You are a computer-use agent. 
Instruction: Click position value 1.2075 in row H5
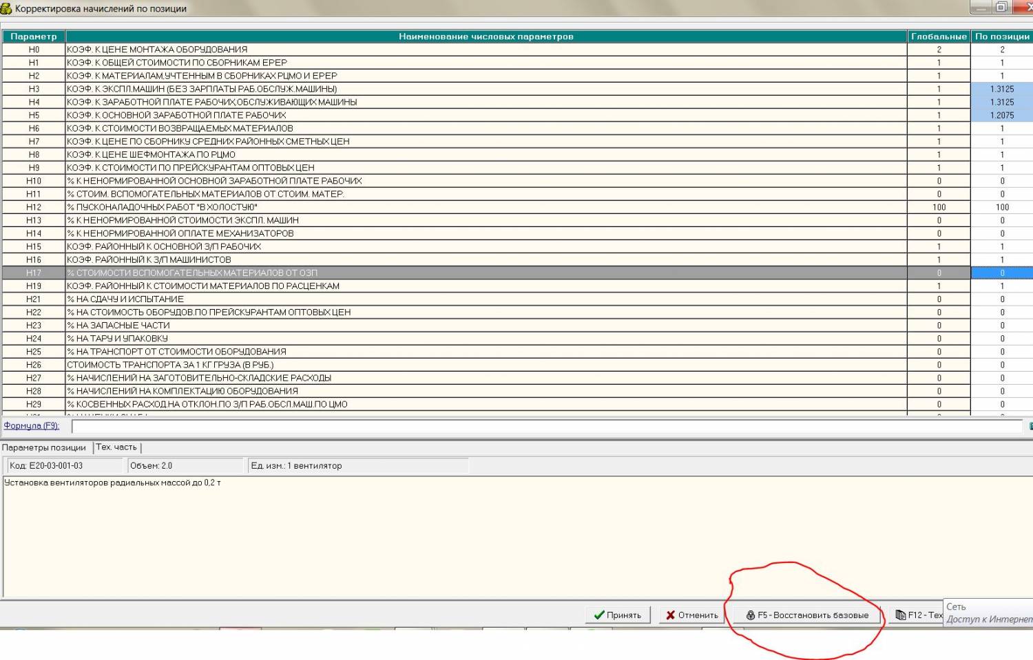[x=1002, y=115]
